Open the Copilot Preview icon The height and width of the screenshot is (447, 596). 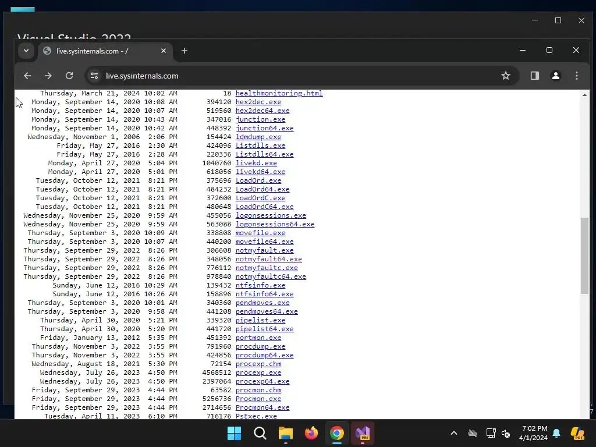click(x=577, y=433)
